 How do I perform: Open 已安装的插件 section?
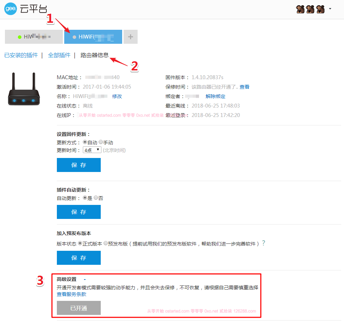(21, 55)
